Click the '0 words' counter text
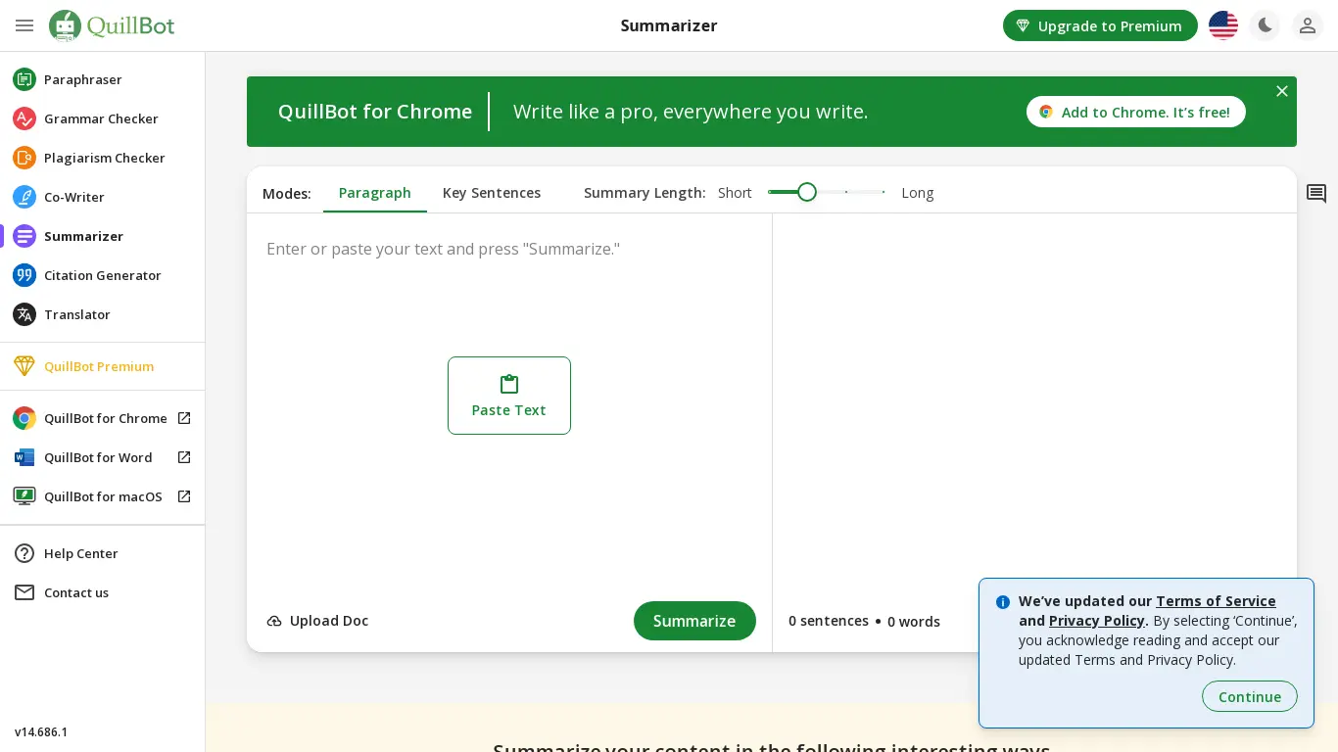The width and height of the screenshot is (1338, 752). [914, 622]
